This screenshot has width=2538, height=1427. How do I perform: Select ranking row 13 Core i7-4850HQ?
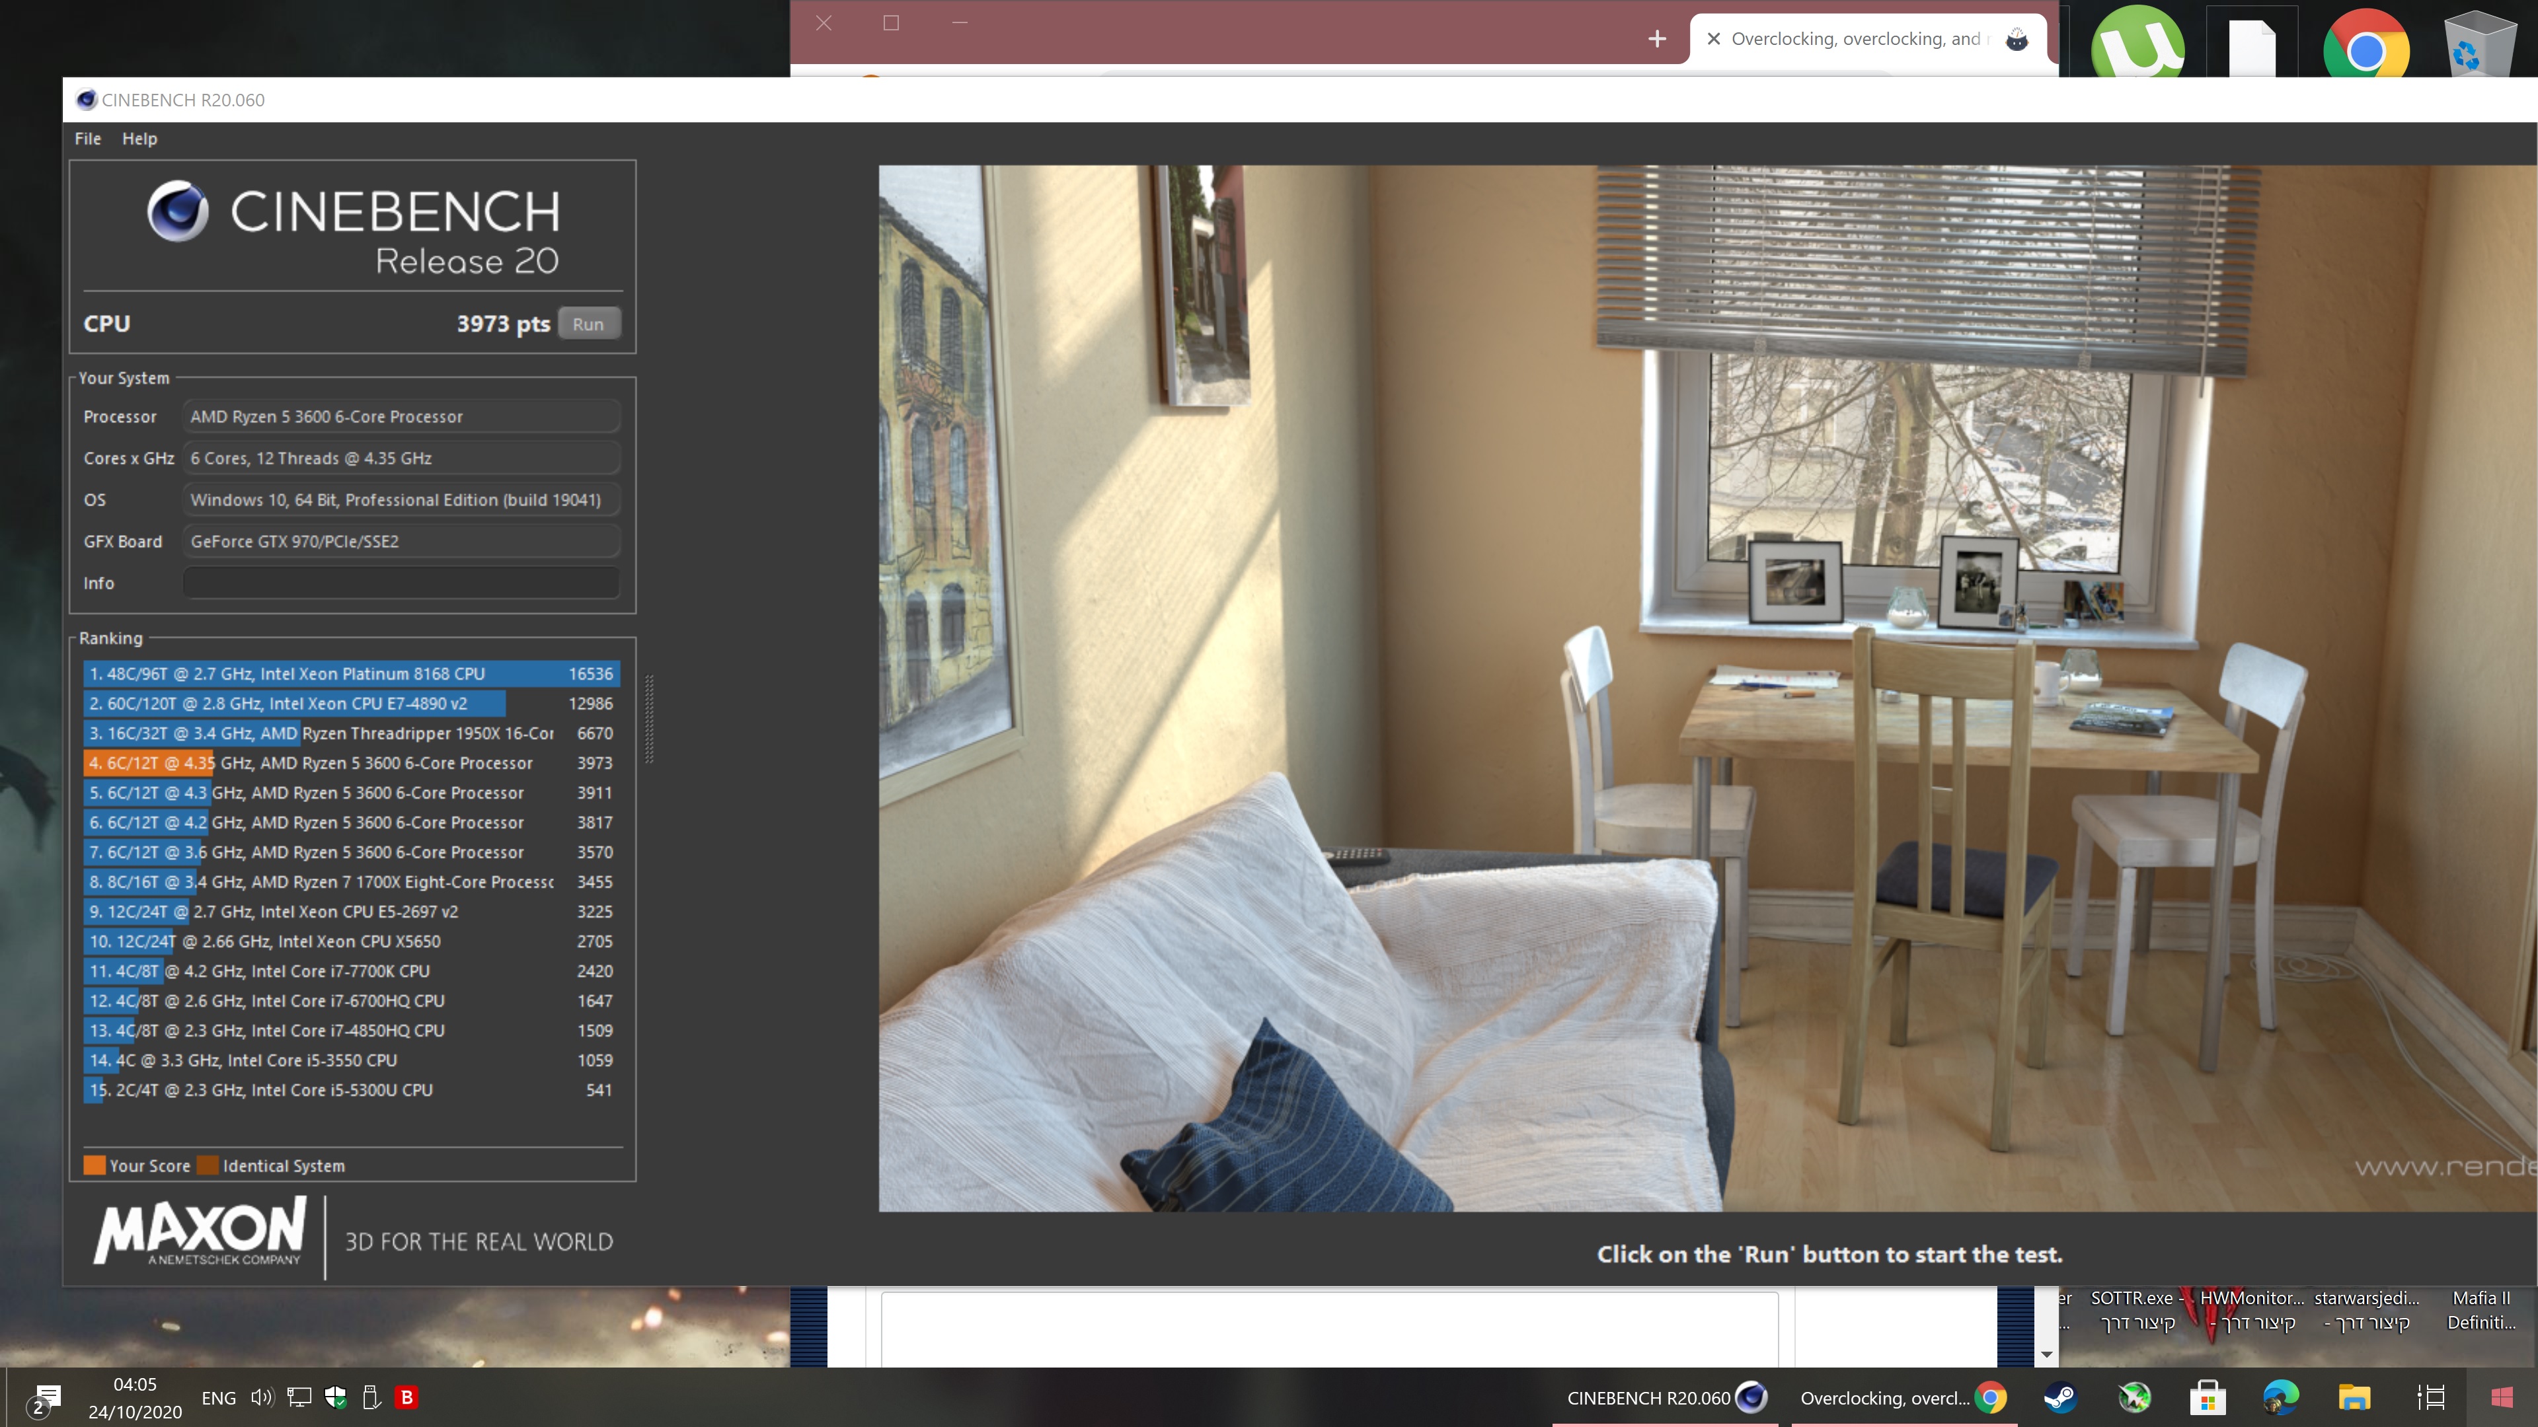pos(352,1030)
